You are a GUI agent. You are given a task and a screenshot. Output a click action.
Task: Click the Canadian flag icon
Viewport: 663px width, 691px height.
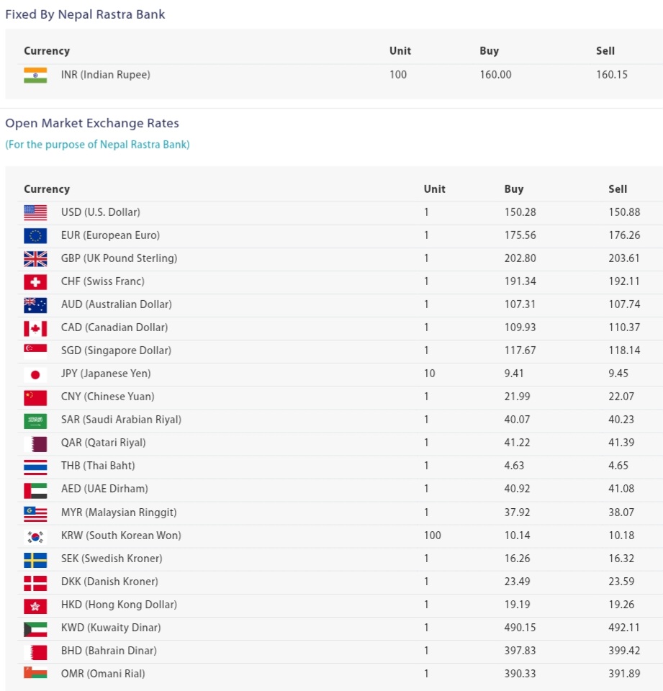click(35, 328)
